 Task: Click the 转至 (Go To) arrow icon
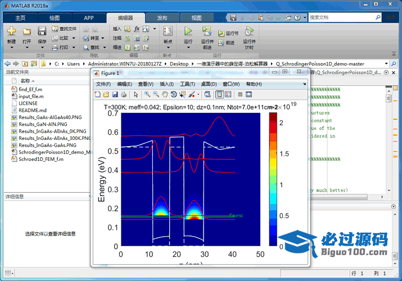[x=86, y=38]
